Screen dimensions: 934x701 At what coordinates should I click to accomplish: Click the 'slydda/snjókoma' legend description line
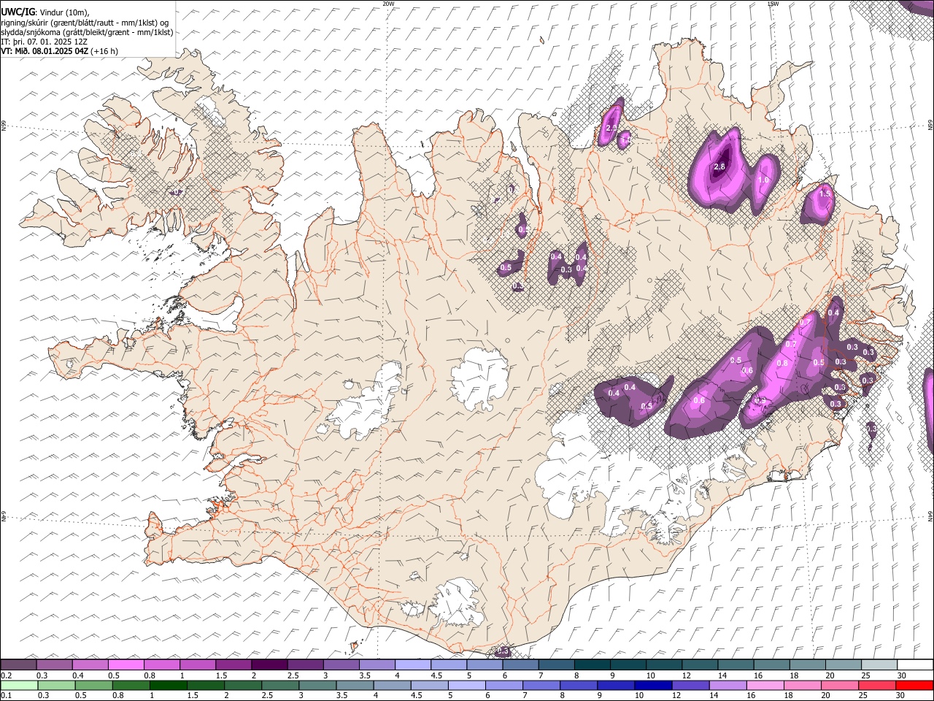[x=87, y=32]
